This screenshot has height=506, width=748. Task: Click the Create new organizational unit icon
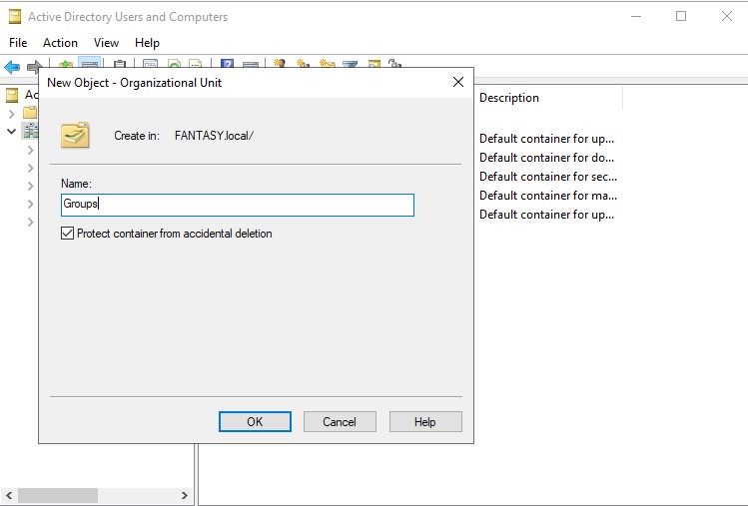327,64
